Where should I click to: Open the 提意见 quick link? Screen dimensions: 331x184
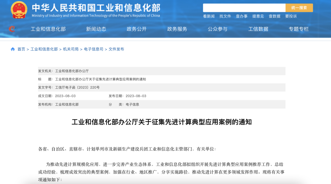[258, 16]
